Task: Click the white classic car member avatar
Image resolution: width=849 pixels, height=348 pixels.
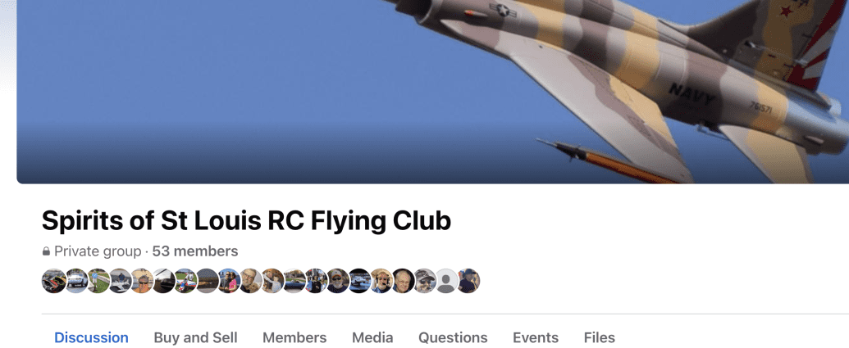Action: [76, 281]
